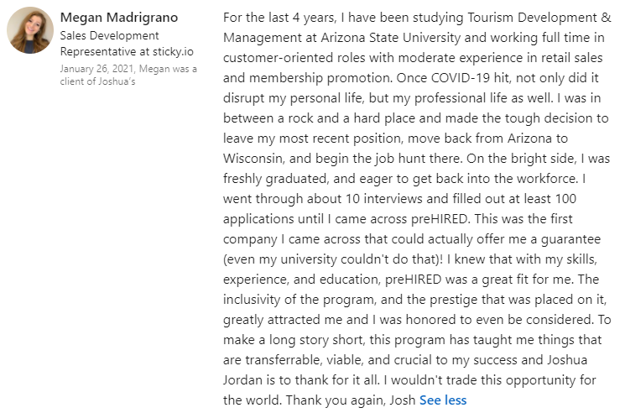Collapse the recommendation with See less
Image resolution: width=625 pixels, height=413 pixels.
point(443,400)
